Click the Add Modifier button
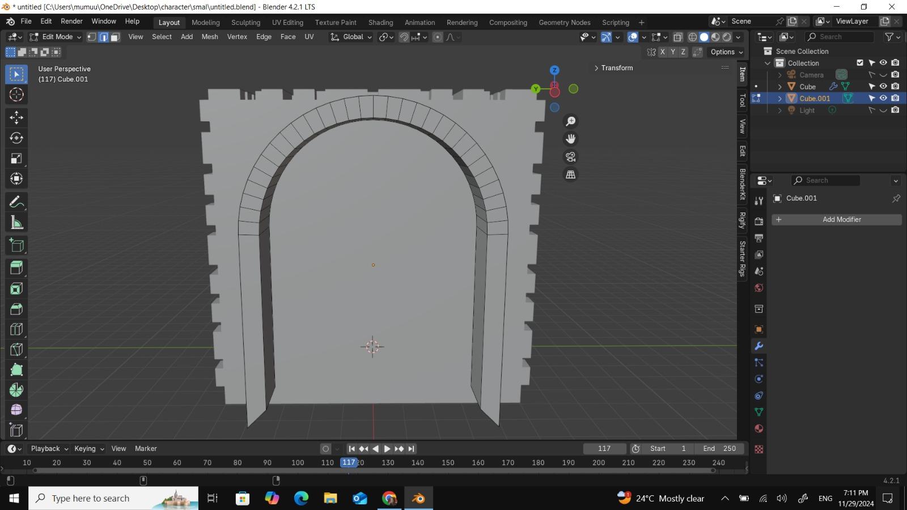907x510 pixels. point(837,220)
